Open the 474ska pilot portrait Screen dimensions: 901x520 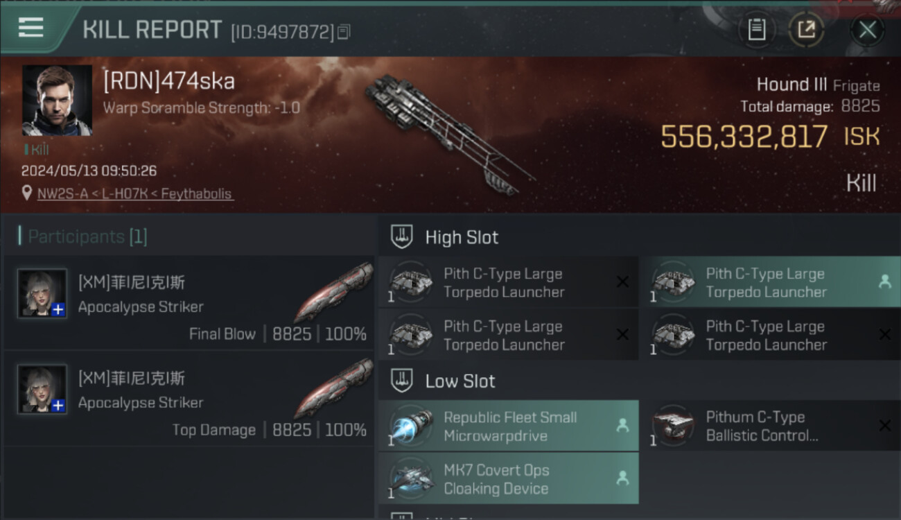click(x=57, y=101)
